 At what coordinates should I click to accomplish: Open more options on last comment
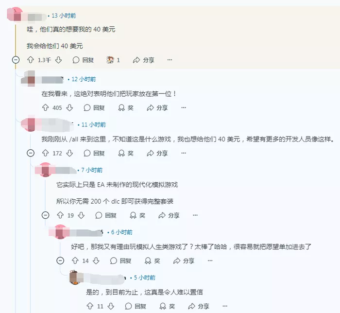click(225, 306)
